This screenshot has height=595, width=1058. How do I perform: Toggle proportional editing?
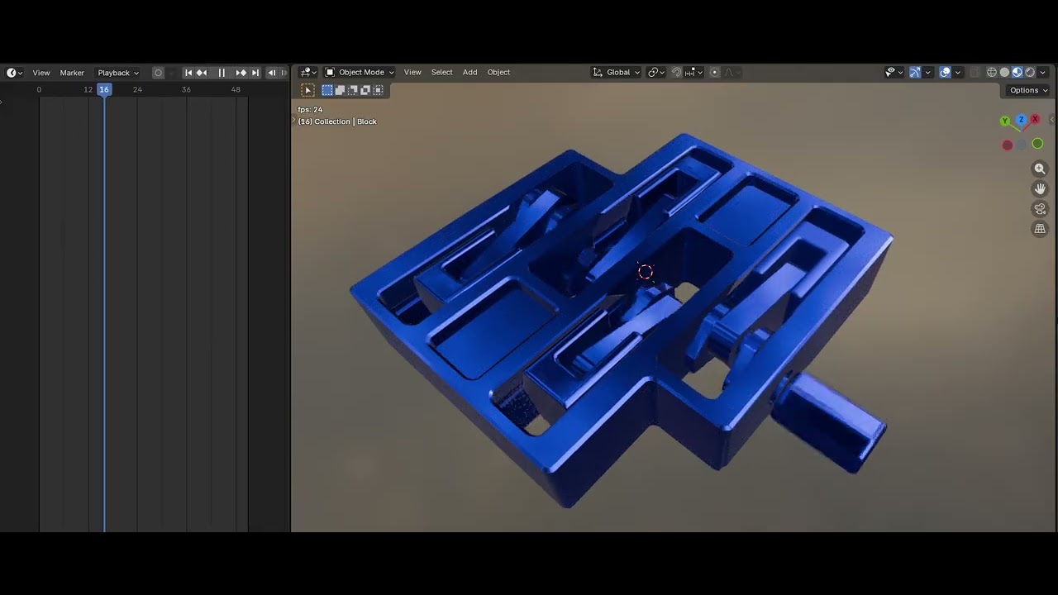[x=715, y=72]
